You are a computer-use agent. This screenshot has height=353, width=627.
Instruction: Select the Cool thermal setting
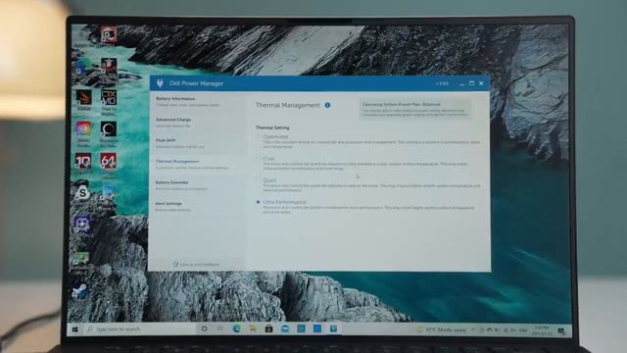[x=259, y=159]
